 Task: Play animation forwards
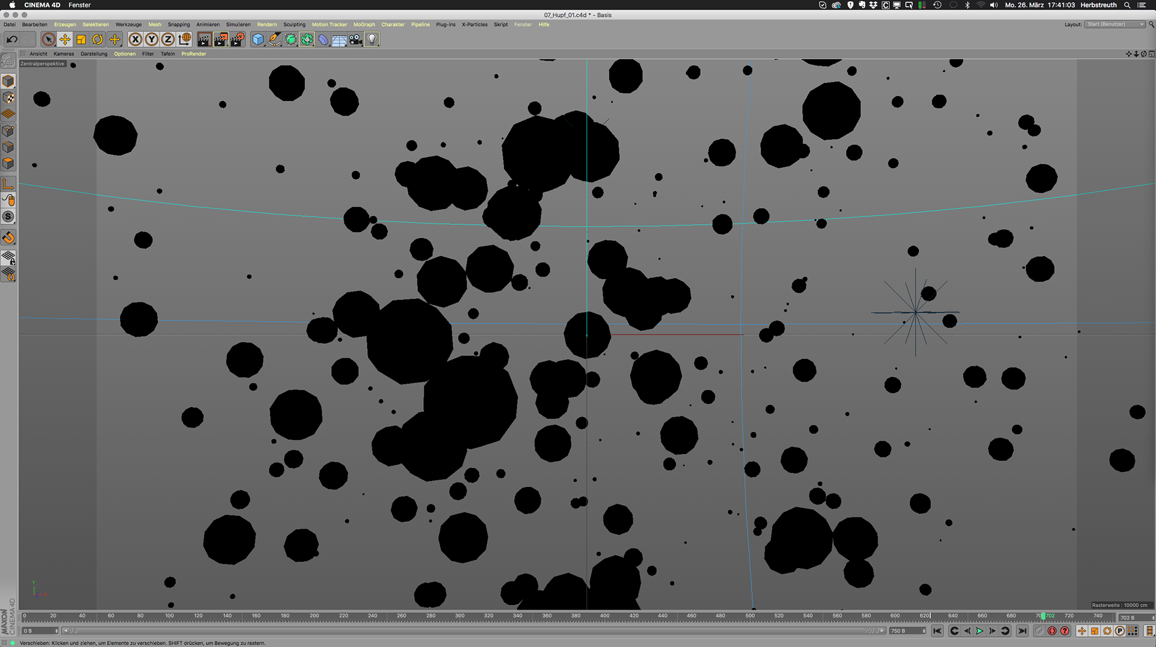coord(980,631)
